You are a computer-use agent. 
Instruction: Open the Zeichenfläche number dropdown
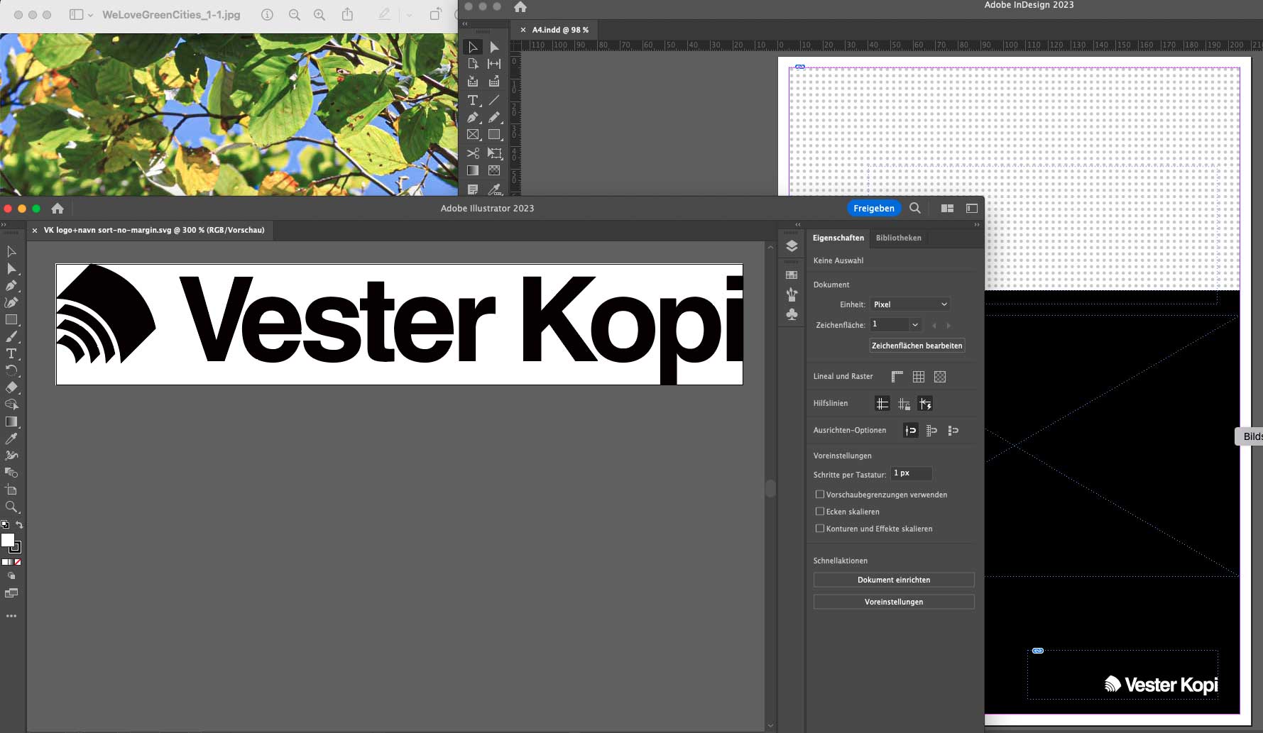click(915, 324)
